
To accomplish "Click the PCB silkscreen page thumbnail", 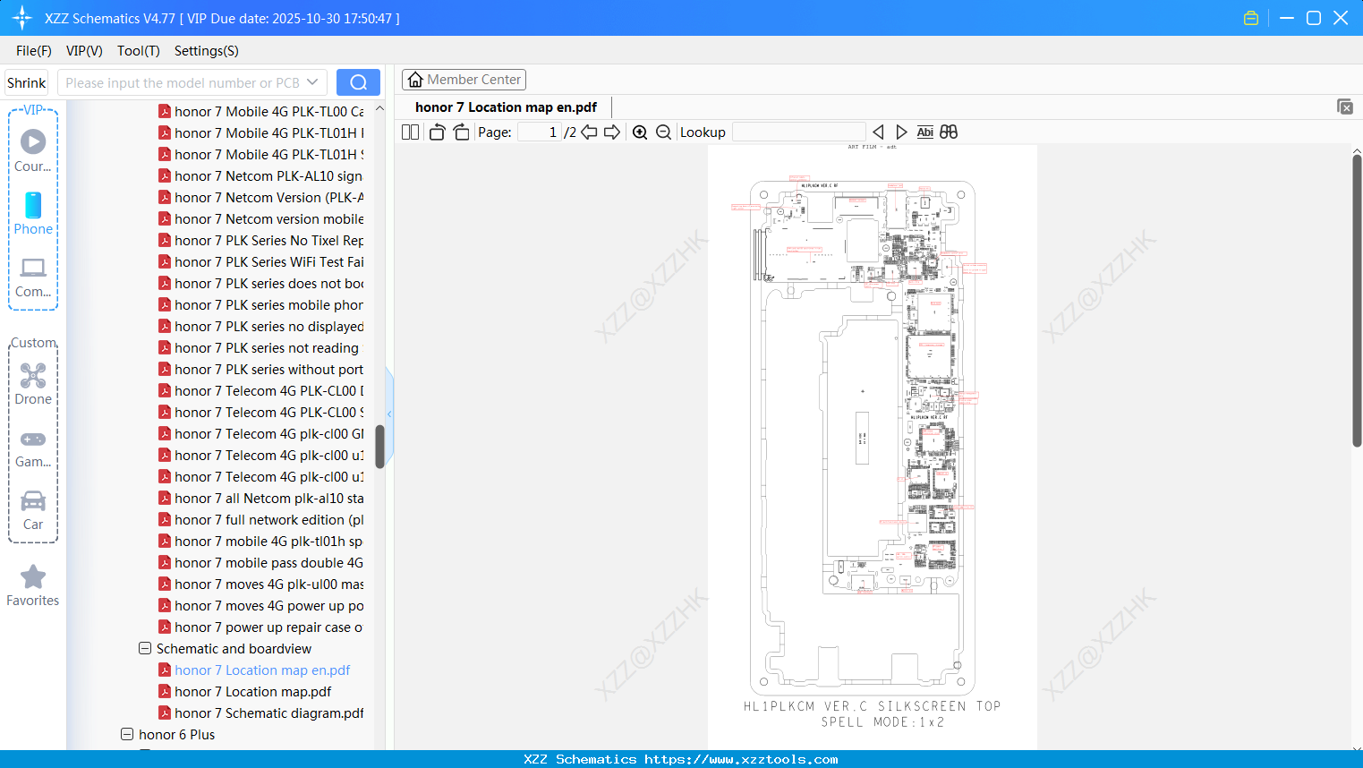I will pyautogui.click(x=872, y=447).
